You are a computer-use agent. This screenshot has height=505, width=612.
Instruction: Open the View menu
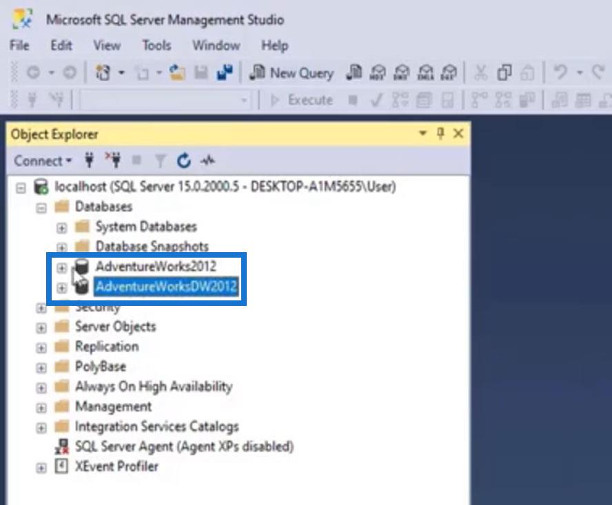(107, 45)
